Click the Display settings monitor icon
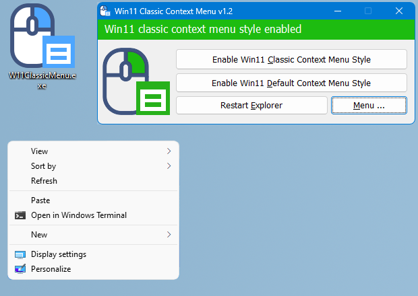This screenshot has height=296, width=418. pos(20,254)
